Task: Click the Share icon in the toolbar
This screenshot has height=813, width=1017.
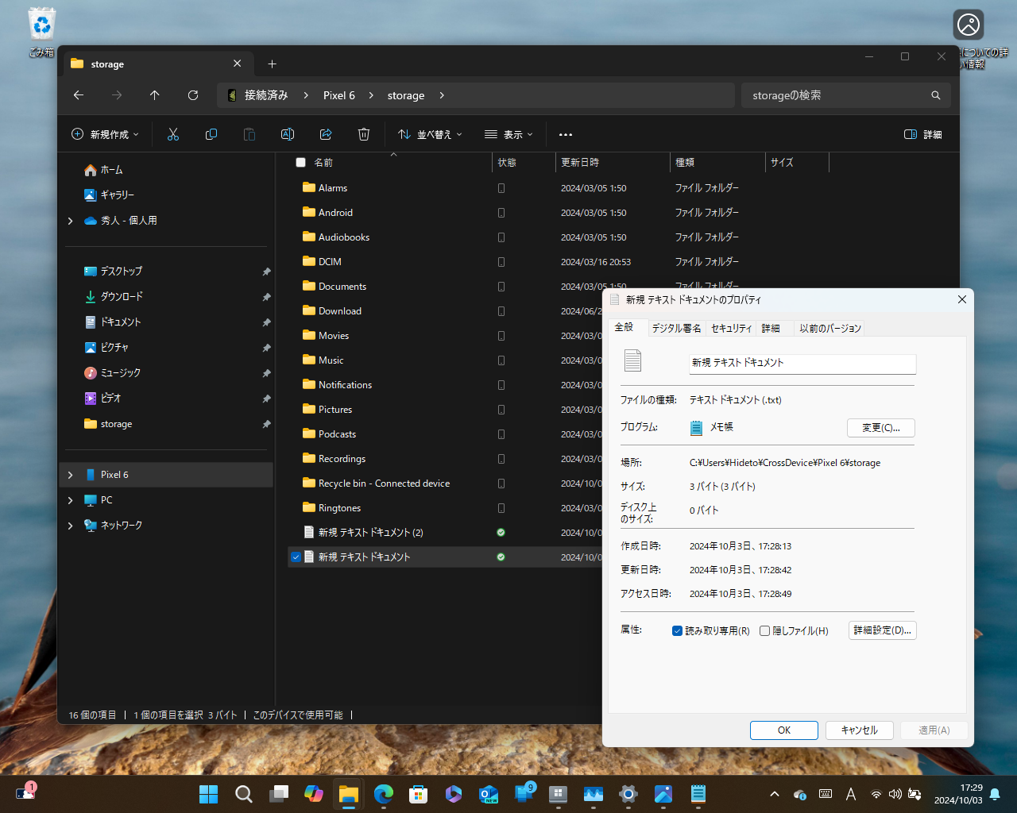Action: 326,134
